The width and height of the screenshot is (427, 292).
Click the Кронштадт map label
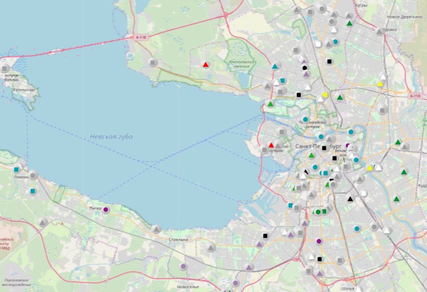pos(24,90)
